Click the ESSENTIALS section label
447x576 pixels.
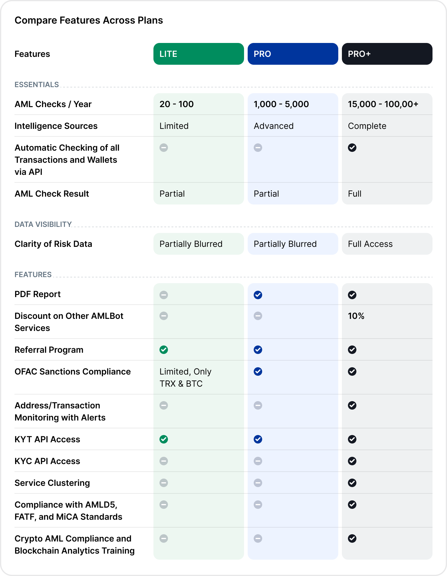37,84
